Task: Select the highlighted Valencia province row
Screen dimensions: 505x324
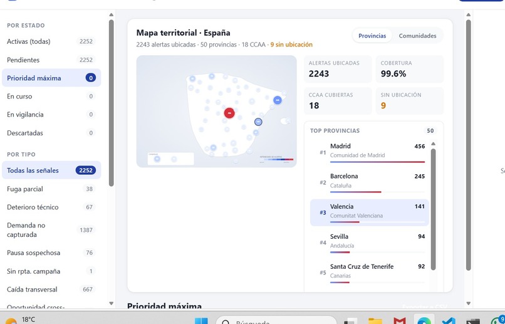Action: [x=370, y=212]
